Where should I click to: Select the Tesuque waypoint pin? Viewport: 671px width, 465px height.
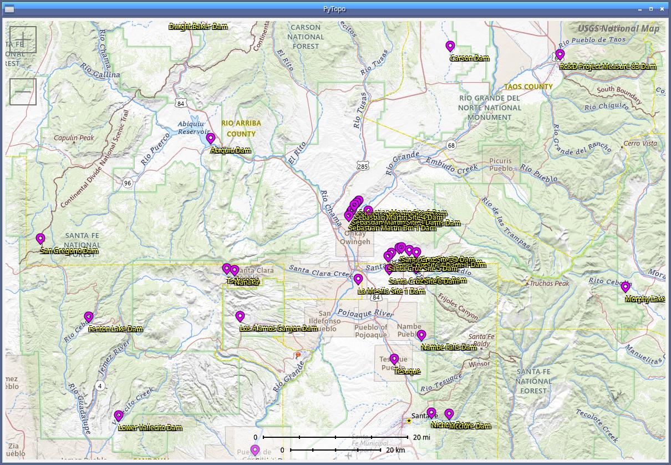tap(394, 359)
